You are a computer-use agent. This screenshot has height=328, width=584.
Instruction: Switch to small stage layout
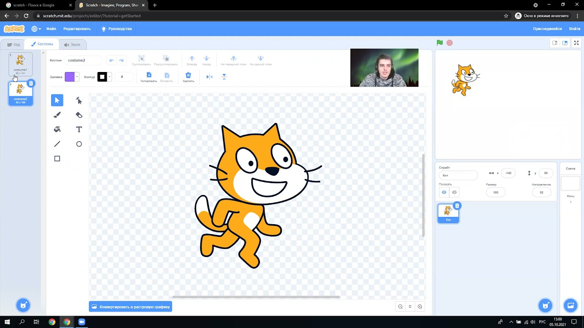point(555,43)
